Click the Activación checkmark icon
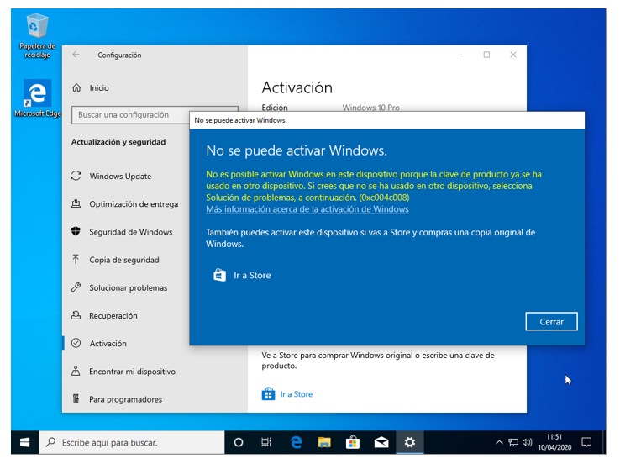 (76, 343)
